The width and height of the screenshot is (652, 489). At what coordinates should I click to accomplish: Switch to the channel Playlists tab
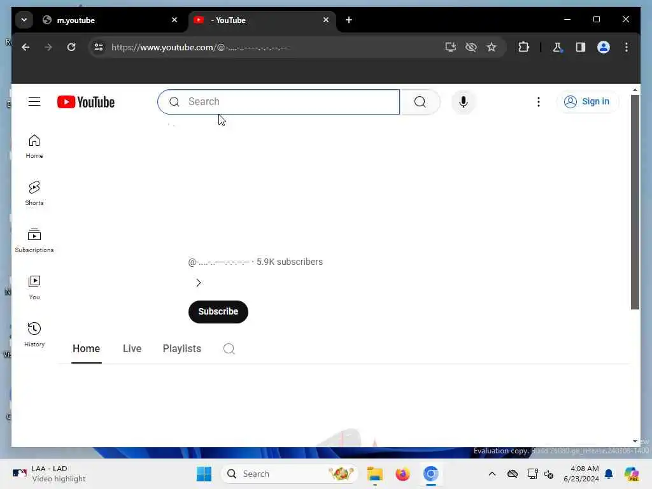tap(181, 348)
